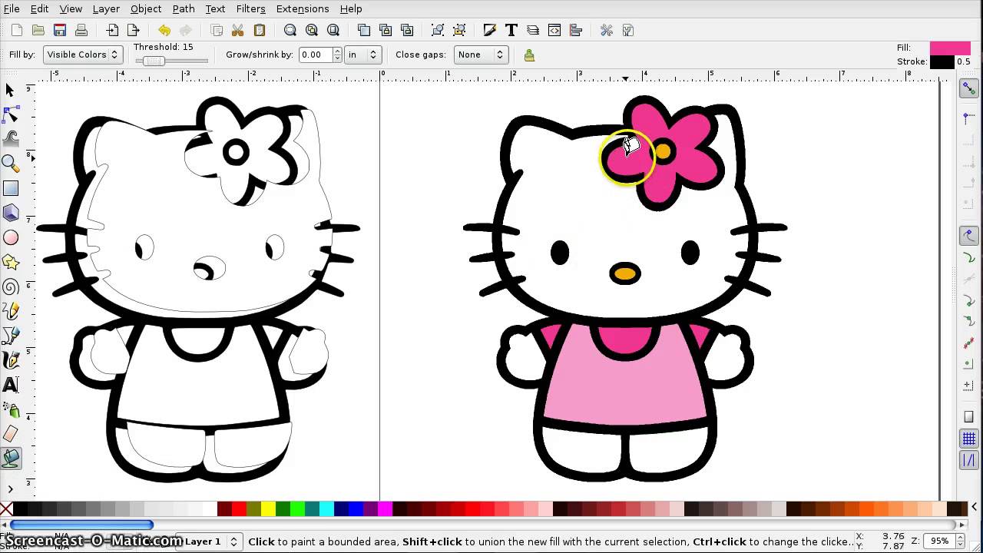Screen dimensions: 983x553
Task: Choose the Spiral tool
Action: 11,287
